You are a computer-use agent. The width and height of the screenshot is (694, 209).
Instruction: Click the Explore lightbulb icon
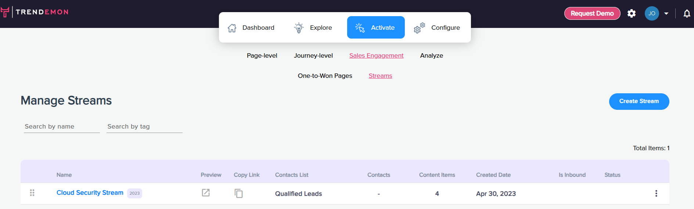pyautogui.click(x=299, y=28)
